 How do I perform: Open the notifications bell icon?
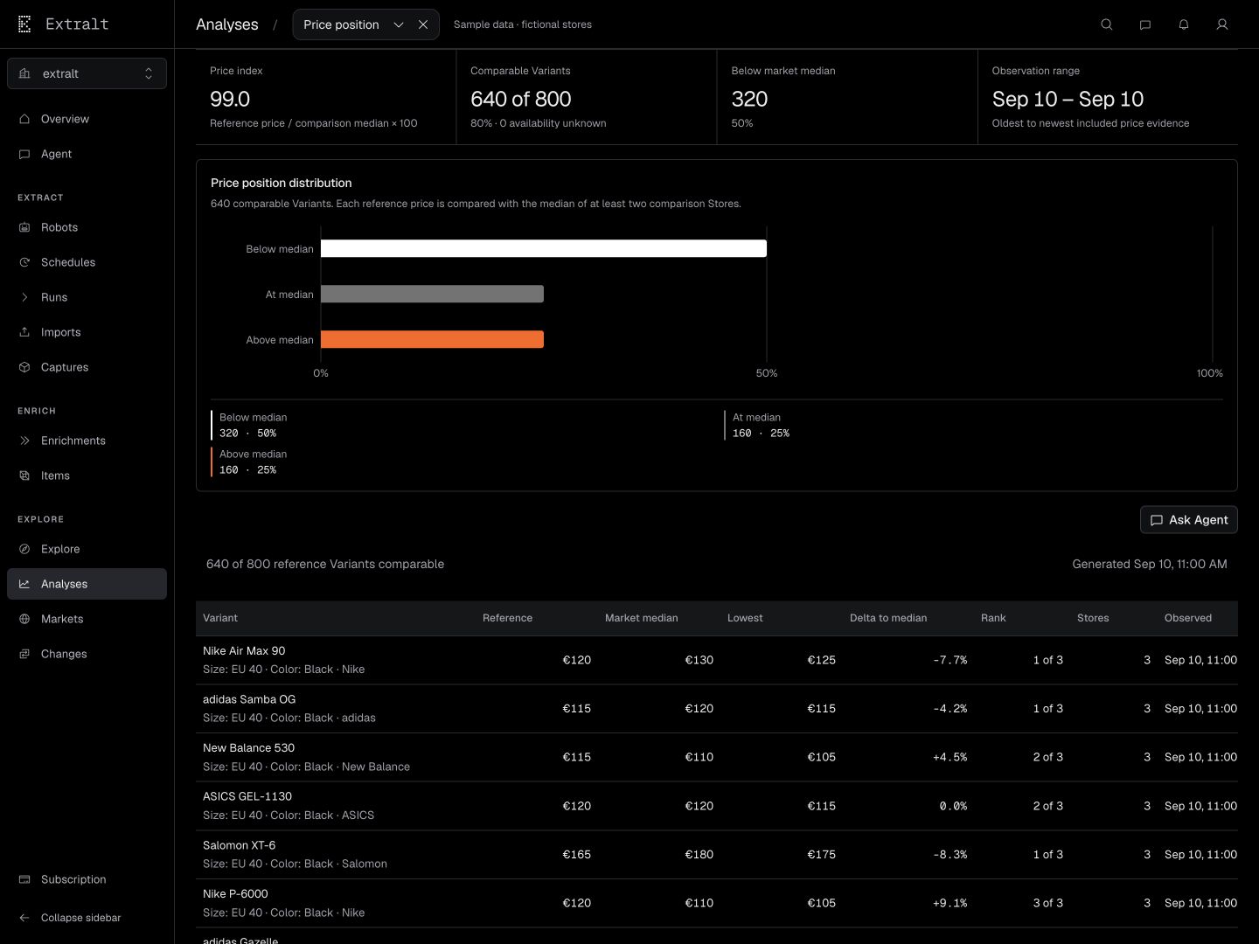pyautogui.click(x=1184, y=24)
